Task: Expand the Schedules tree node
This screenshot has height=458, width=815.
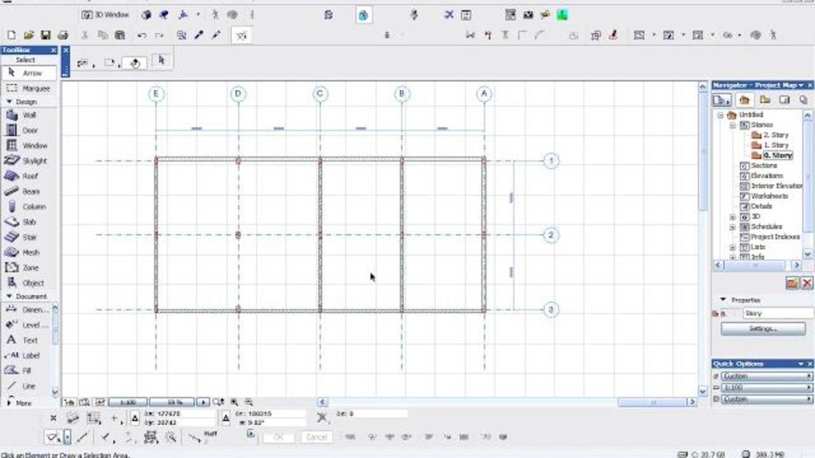Action: point(732,226)
